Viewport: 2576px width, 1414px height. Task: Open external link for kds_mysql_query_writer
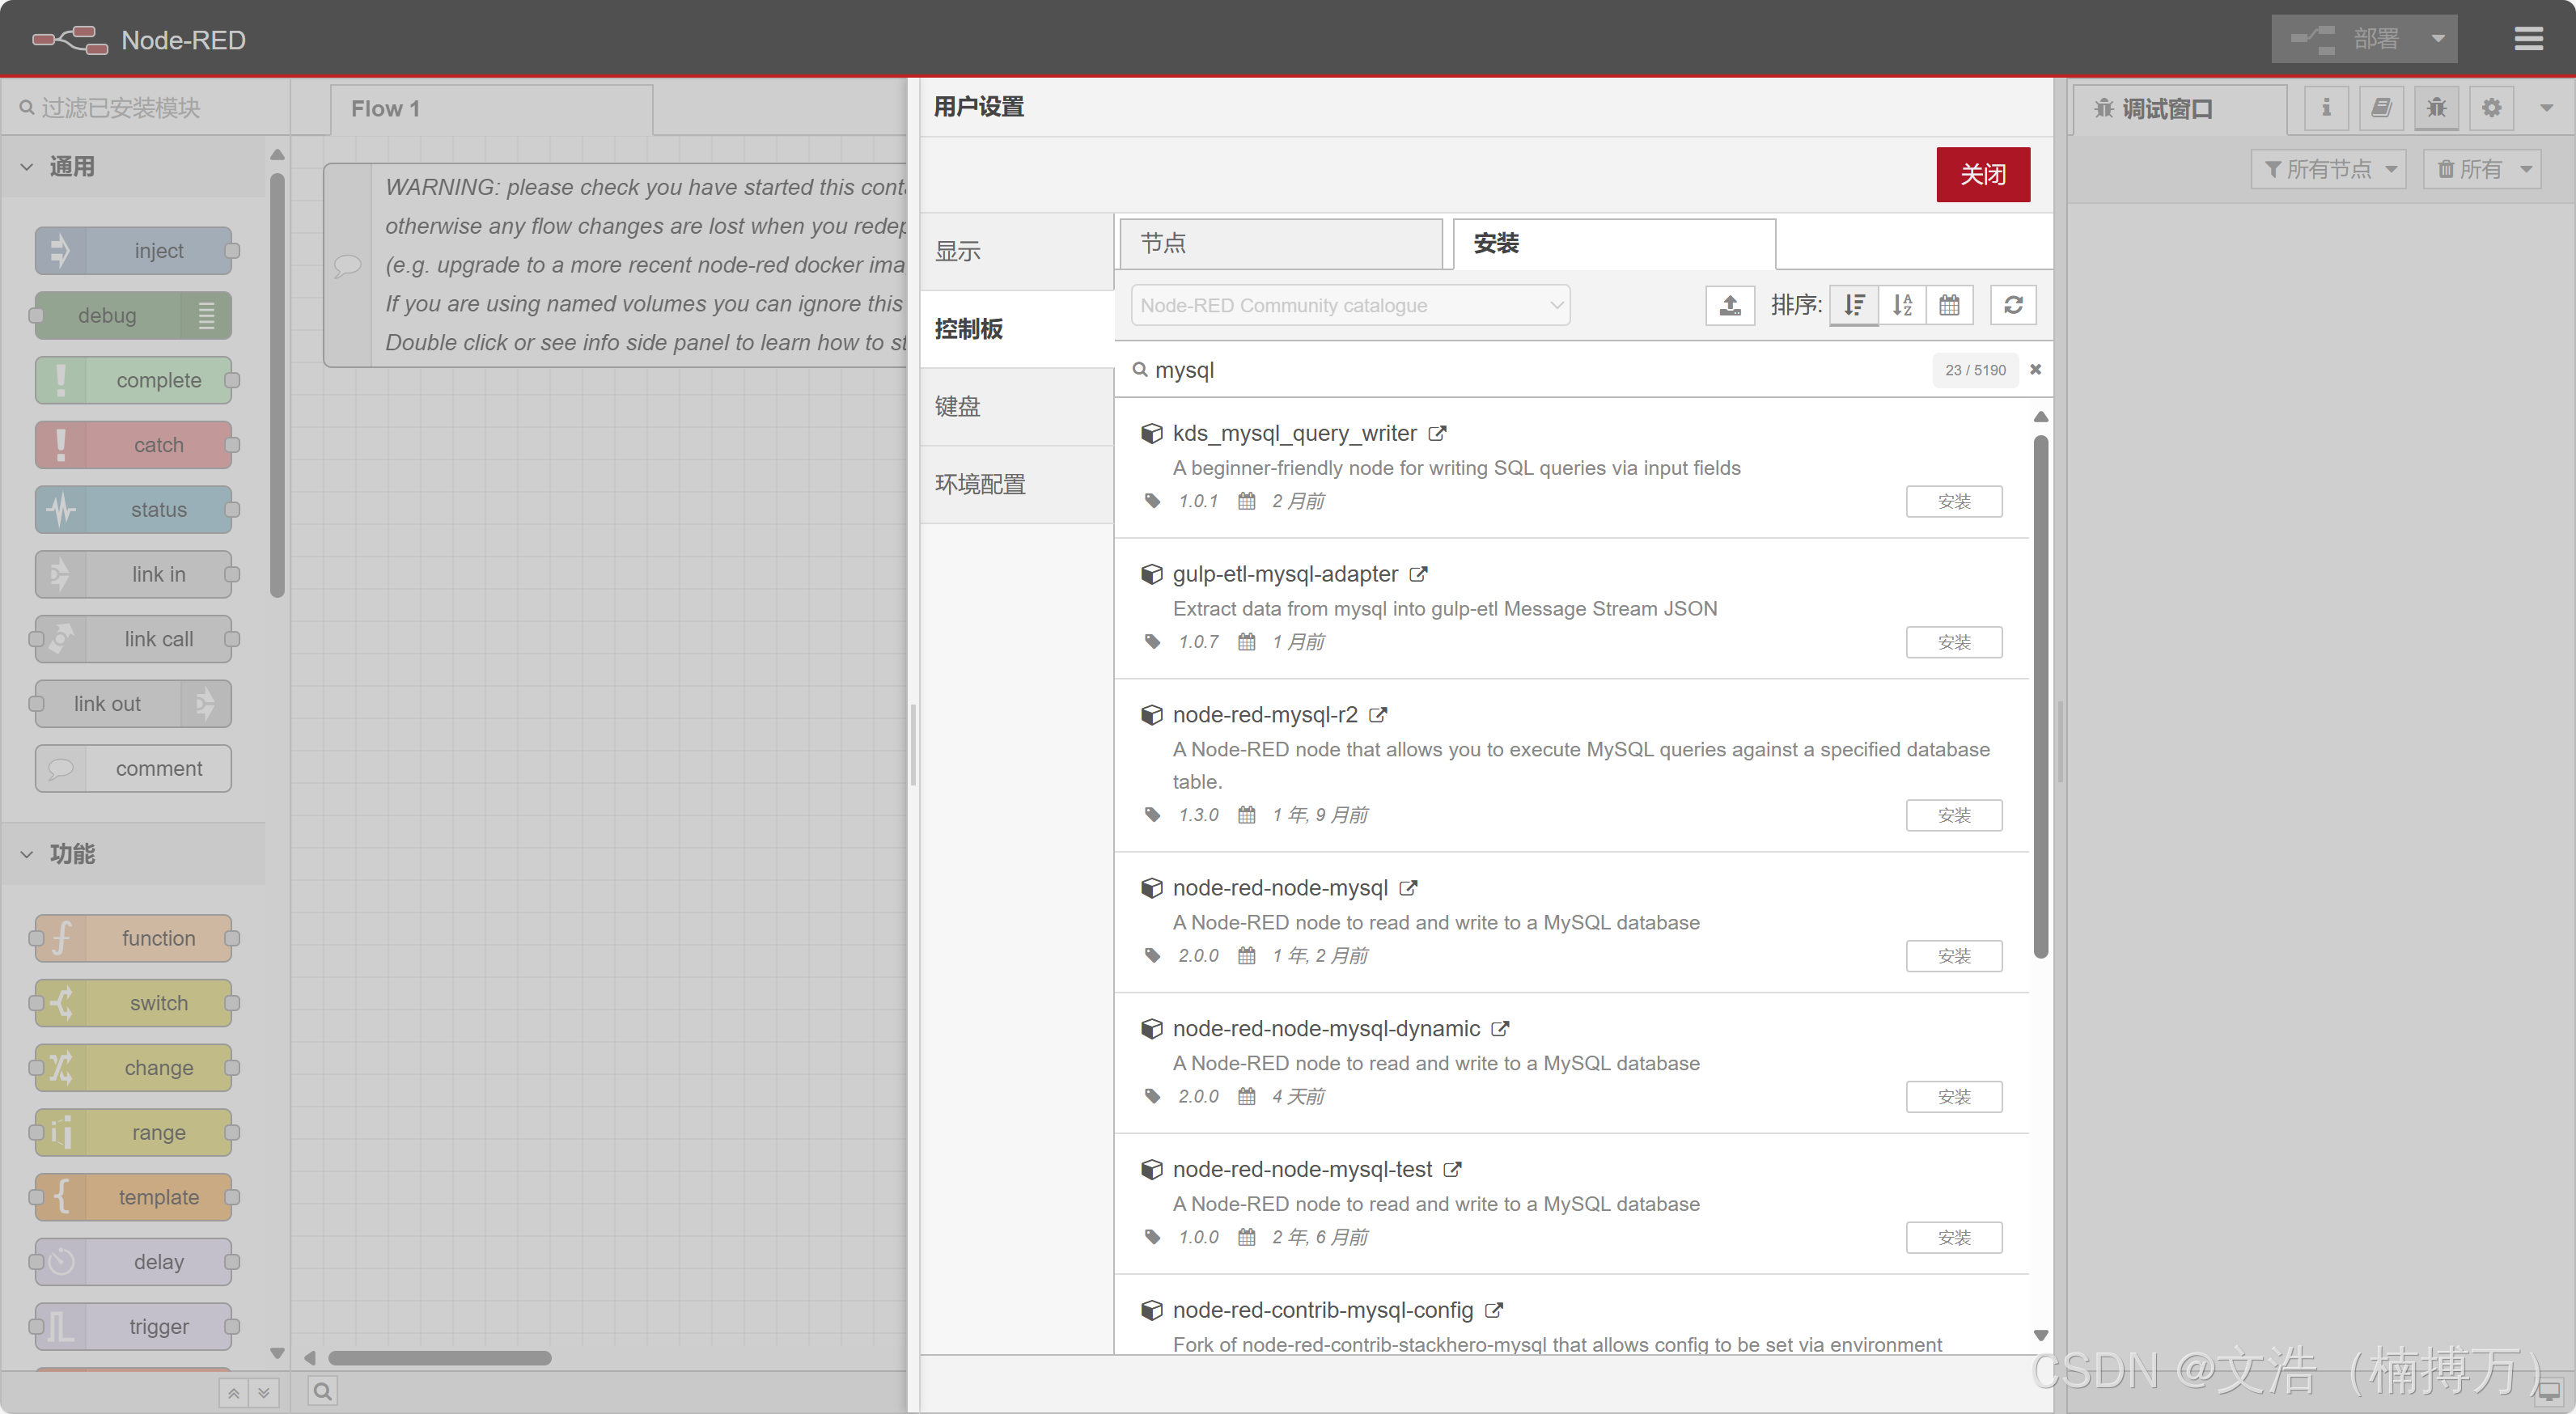click(x=1437, y=434)
